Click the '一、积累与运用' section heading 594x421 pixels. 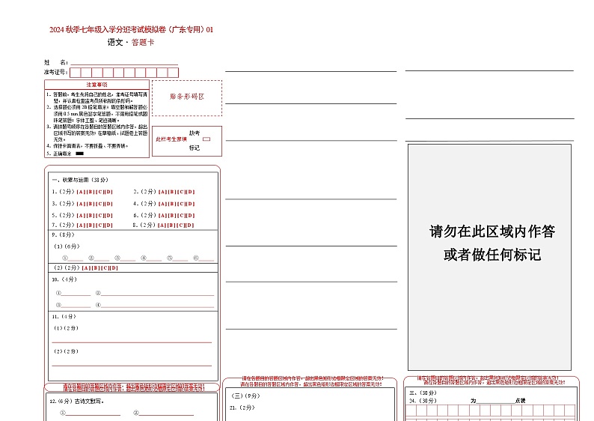(80, 180)
